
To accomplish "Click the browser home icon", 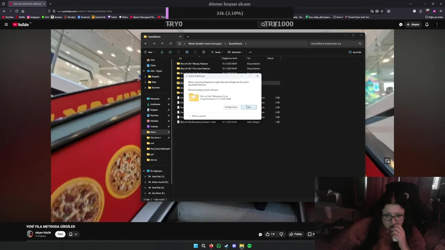I will coord(23,11).
